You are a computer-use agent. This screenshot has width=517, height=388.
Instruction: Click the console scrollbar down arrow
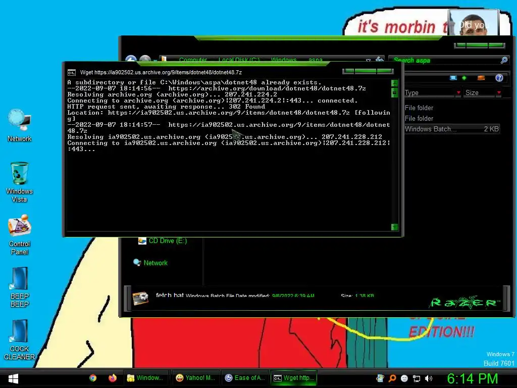pyautogui.click(x=394, y=227)
